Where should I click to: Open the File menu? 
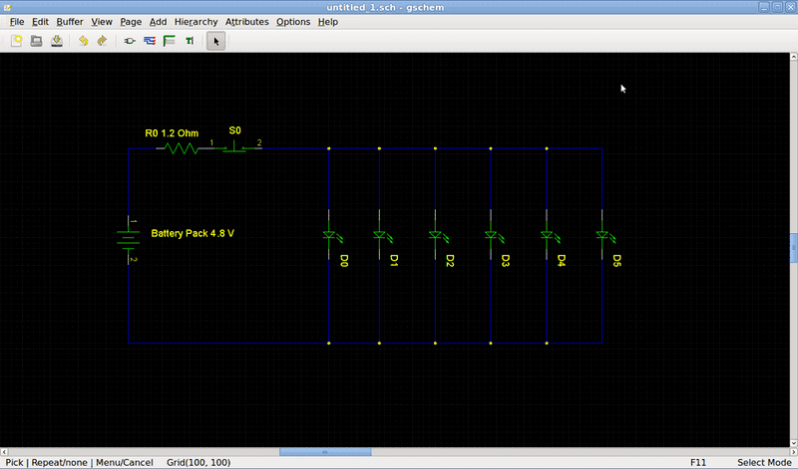pos(17,22)
